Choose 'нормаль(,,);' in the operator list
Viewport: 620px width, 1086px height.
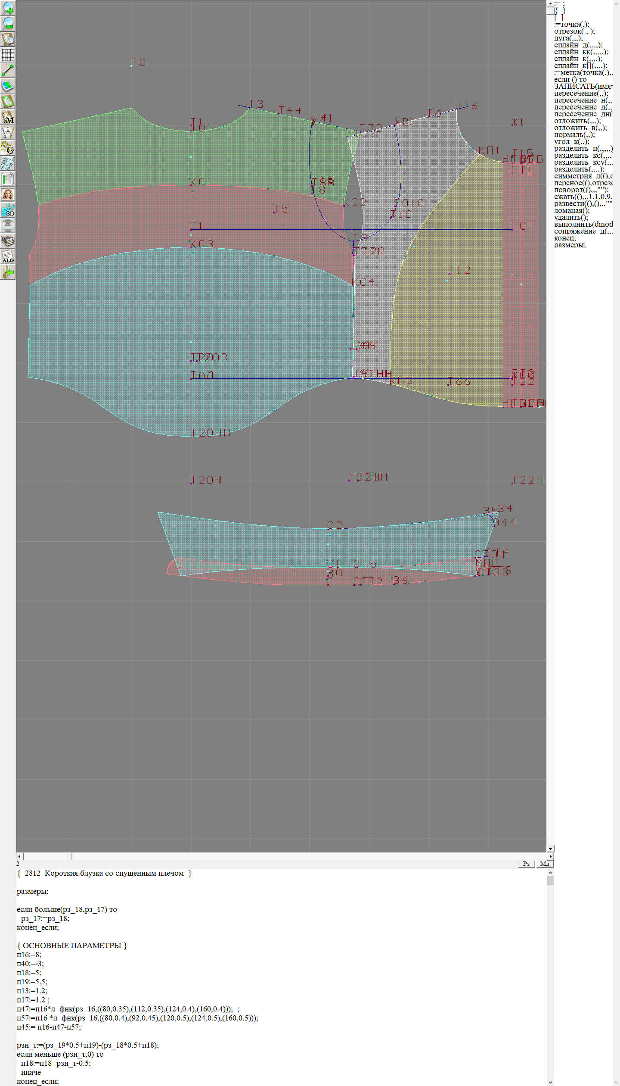tap(574, 134)
